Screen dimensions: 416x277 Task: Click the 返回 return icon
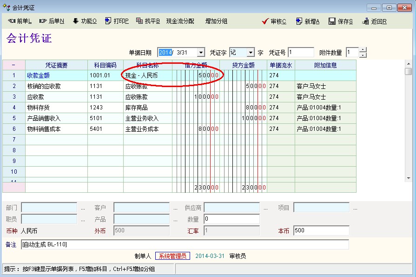pyautogui.click(x=365, y=21)
